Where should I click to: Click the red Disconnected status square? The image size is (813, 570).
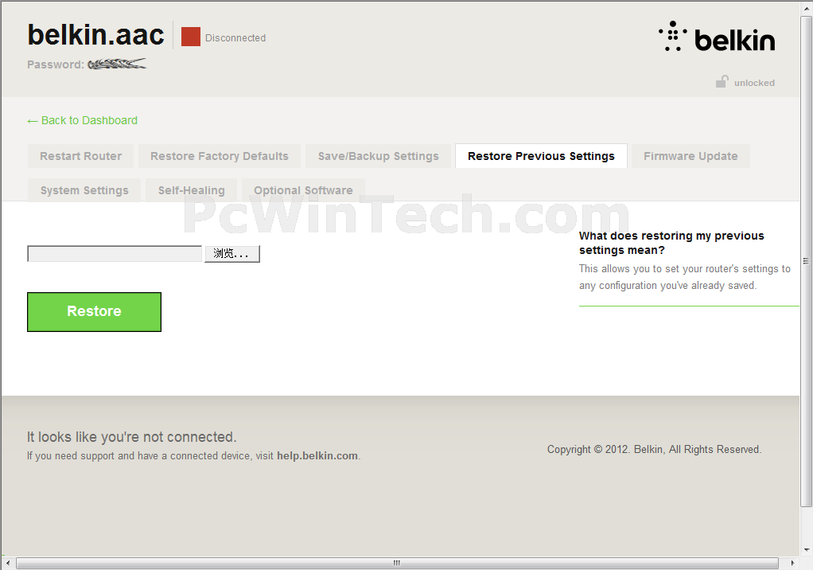pyautogui.click(x=191, y=37)
